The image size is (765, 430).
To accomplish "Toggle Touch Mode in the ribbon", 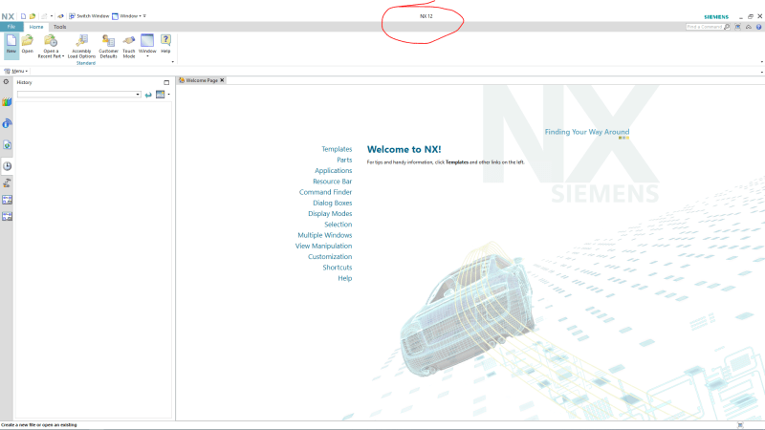I will 129,46.
